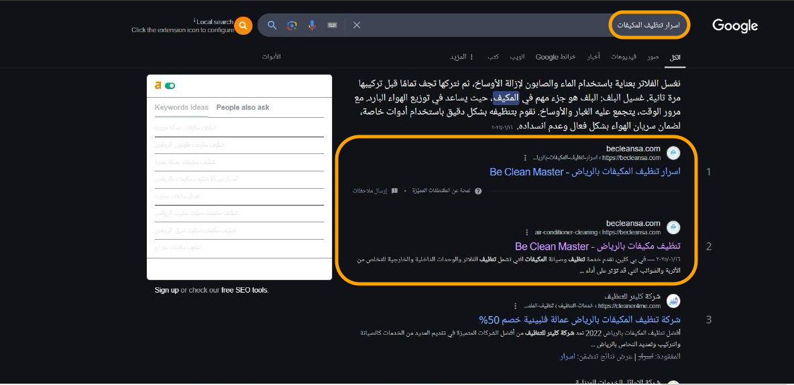Open result 'تنظيف مكيفات بالرياض - Be Clean Master'
794x385 pixels.
598,246
